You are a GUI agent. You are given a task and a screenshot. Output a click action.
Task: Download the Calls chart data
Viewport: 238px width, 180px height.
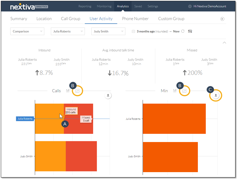tap(108, 95)
